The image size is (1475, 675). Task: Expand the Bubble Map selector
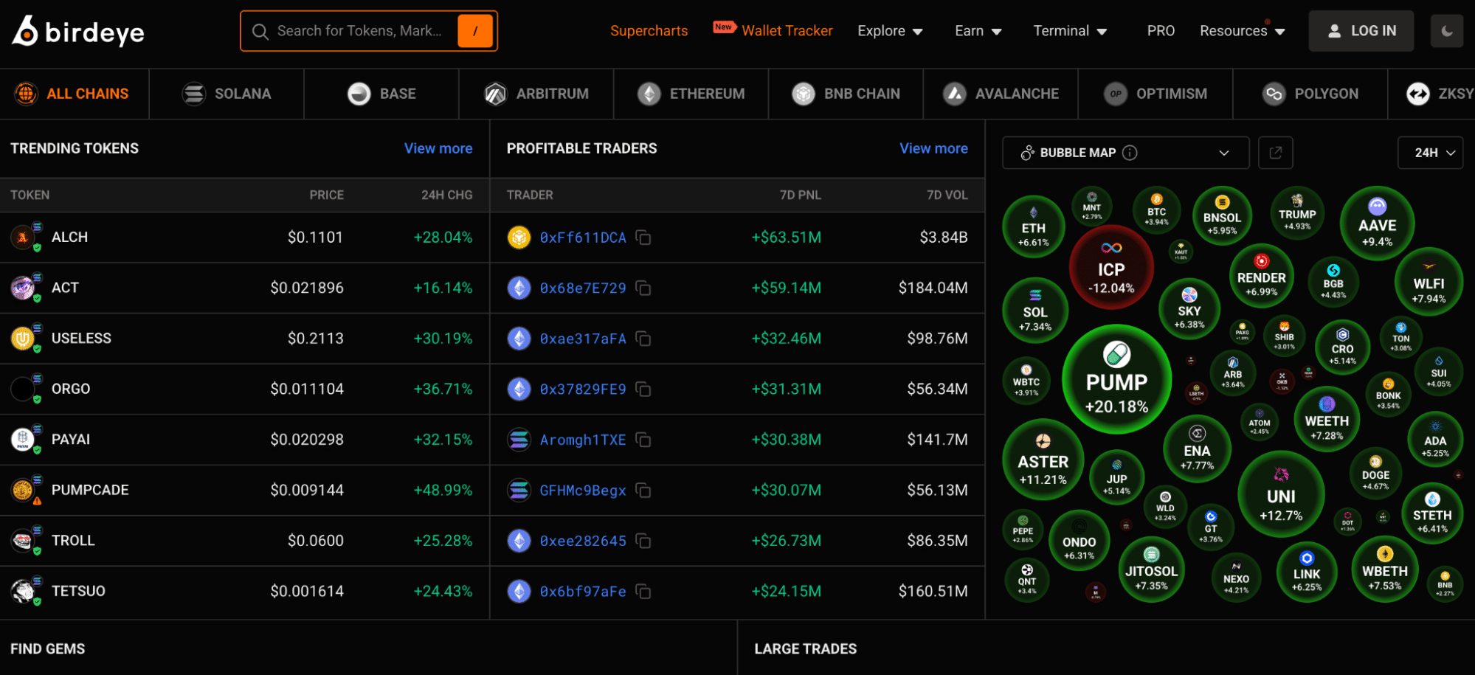[x=1223, y=153]
